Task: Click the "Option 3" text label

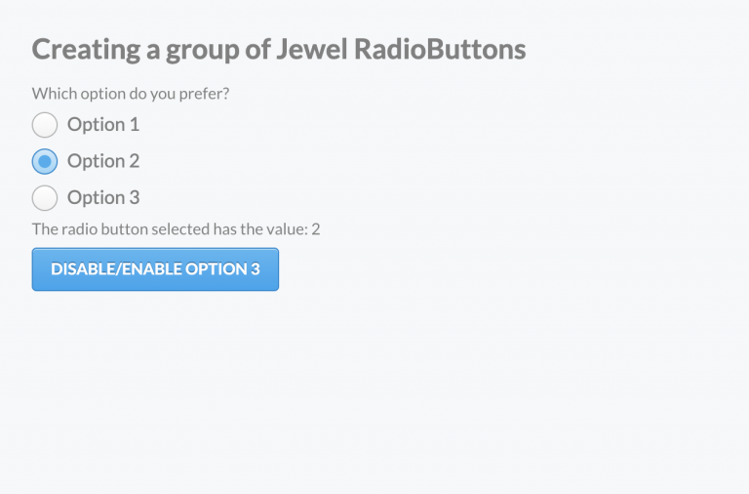Action: 103,198
